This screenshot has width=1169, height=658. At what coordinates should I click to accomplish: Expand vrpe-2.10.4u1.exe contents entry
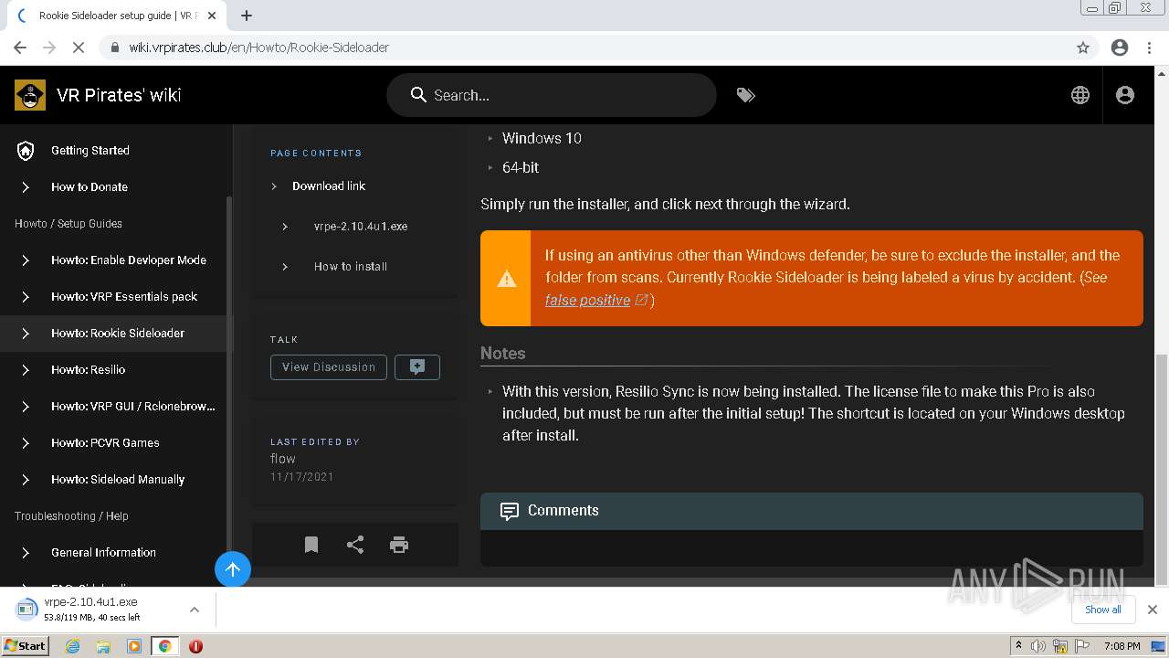[x=285, y=227]
